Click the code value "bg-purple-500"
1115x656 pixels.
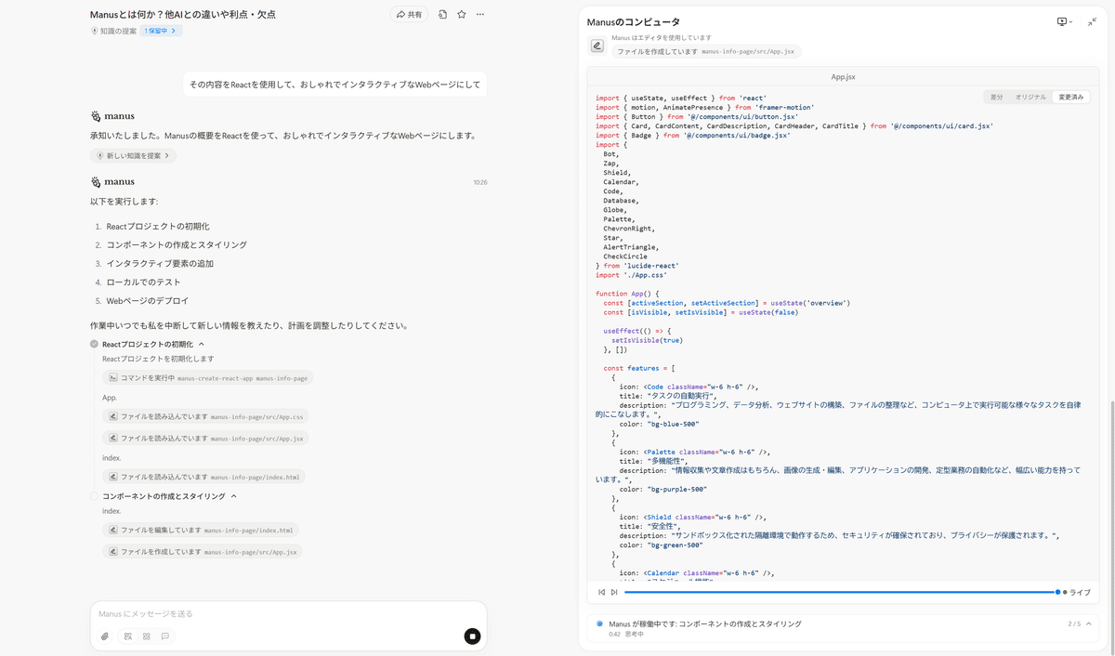(x=677, y=489)
